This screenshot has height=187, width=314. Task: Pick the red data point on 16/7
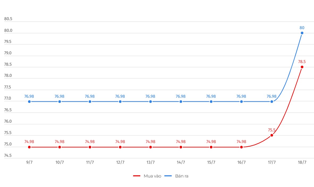pyautogui.click(x=241, y=147)
